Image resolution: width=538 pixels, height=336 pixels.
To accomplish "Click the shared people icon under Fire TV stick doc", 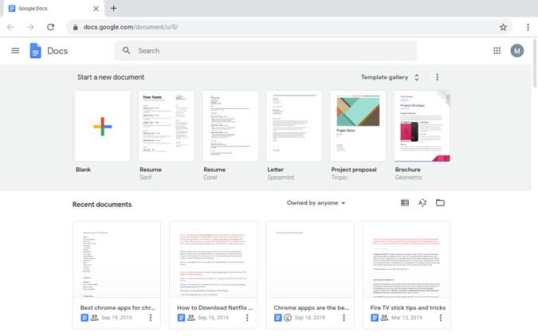I will point(385,318).
